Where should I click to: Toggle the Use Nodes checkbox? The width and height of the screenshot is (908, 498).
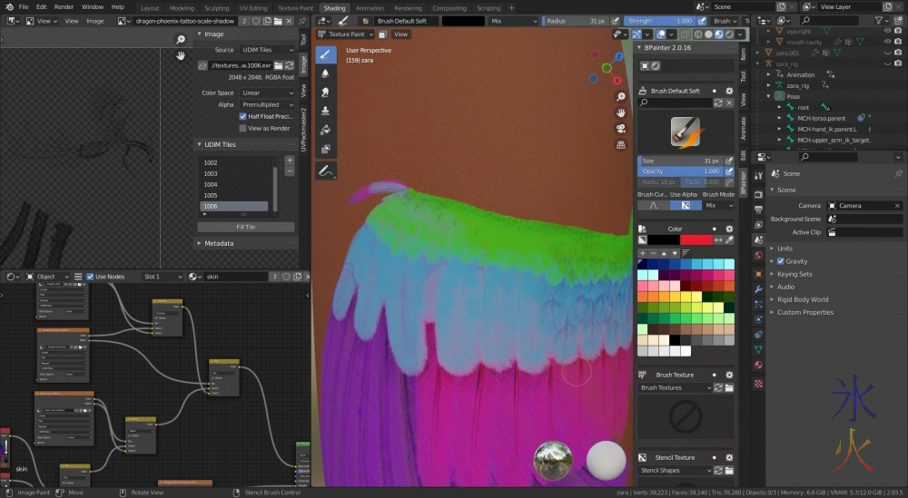pos(91,277)
